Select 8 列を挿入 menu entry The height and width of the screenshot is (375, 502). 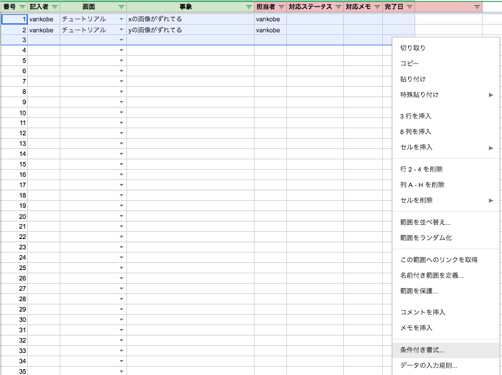[x=446, y=131]
